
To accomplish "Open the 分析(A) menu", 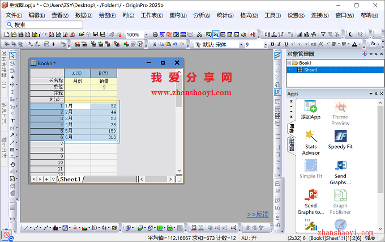I will click(x=202, y=15).
